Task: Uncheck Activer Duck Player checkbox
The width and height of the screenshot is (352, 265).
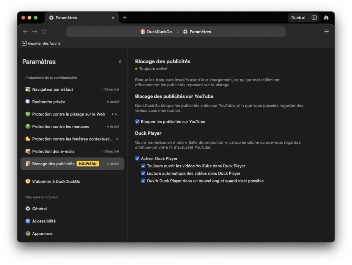Action: (x=137, y=158)
